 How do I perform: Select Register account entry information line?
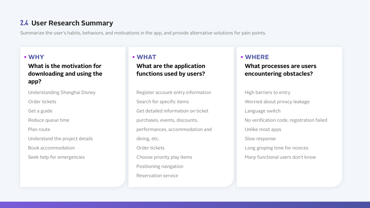pyautogui.click(x=173, y=93)
